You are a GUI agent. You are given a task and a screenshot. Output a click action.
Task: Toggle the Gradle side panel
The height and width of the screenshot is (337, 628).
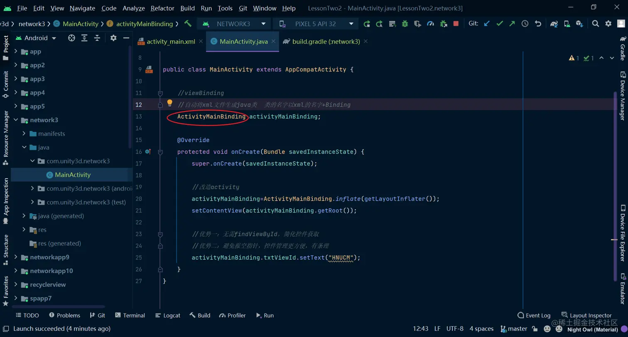623,48
